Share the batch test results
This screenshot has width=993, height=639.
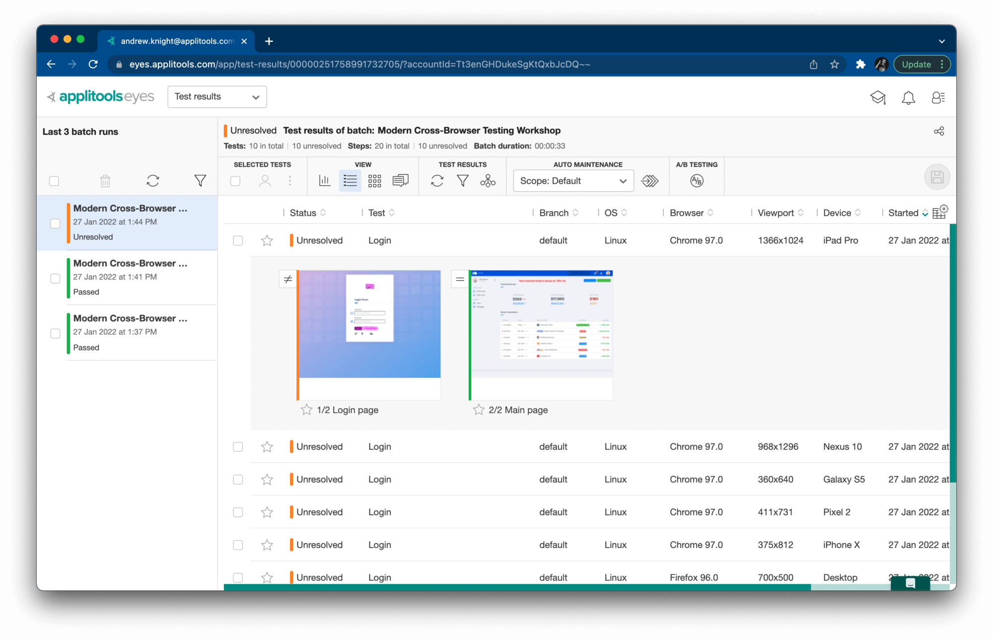point(939,131)
